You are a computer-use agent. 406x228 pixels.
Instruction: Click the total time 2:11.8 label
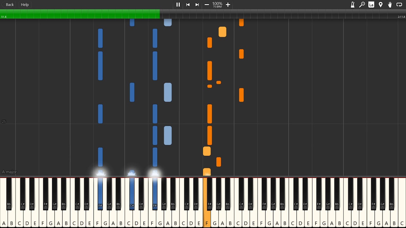point(401,17)
